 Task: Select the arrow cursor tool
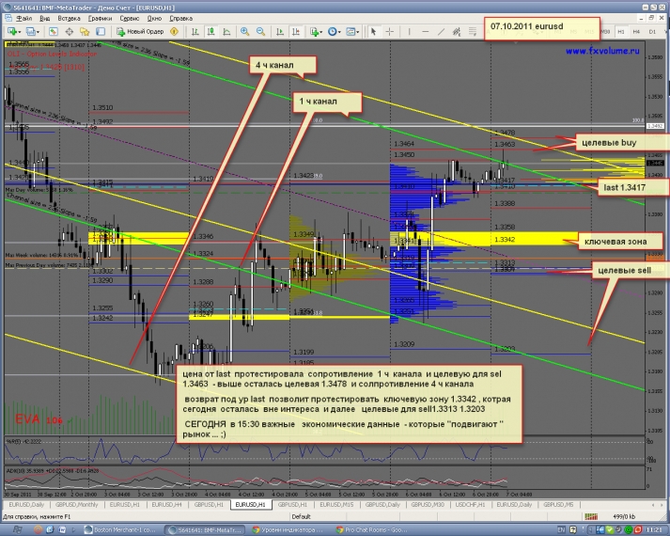click(373, 32)
